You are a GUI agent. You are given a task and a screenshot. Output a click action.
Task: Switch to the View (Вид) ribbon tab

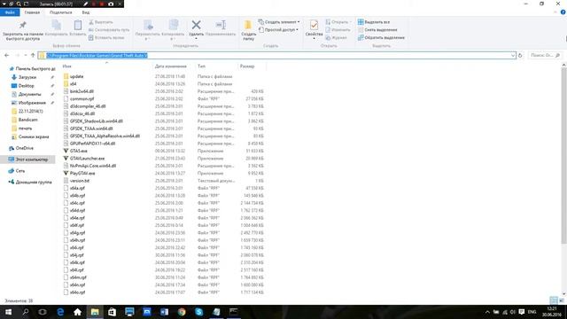pos(86,12)
